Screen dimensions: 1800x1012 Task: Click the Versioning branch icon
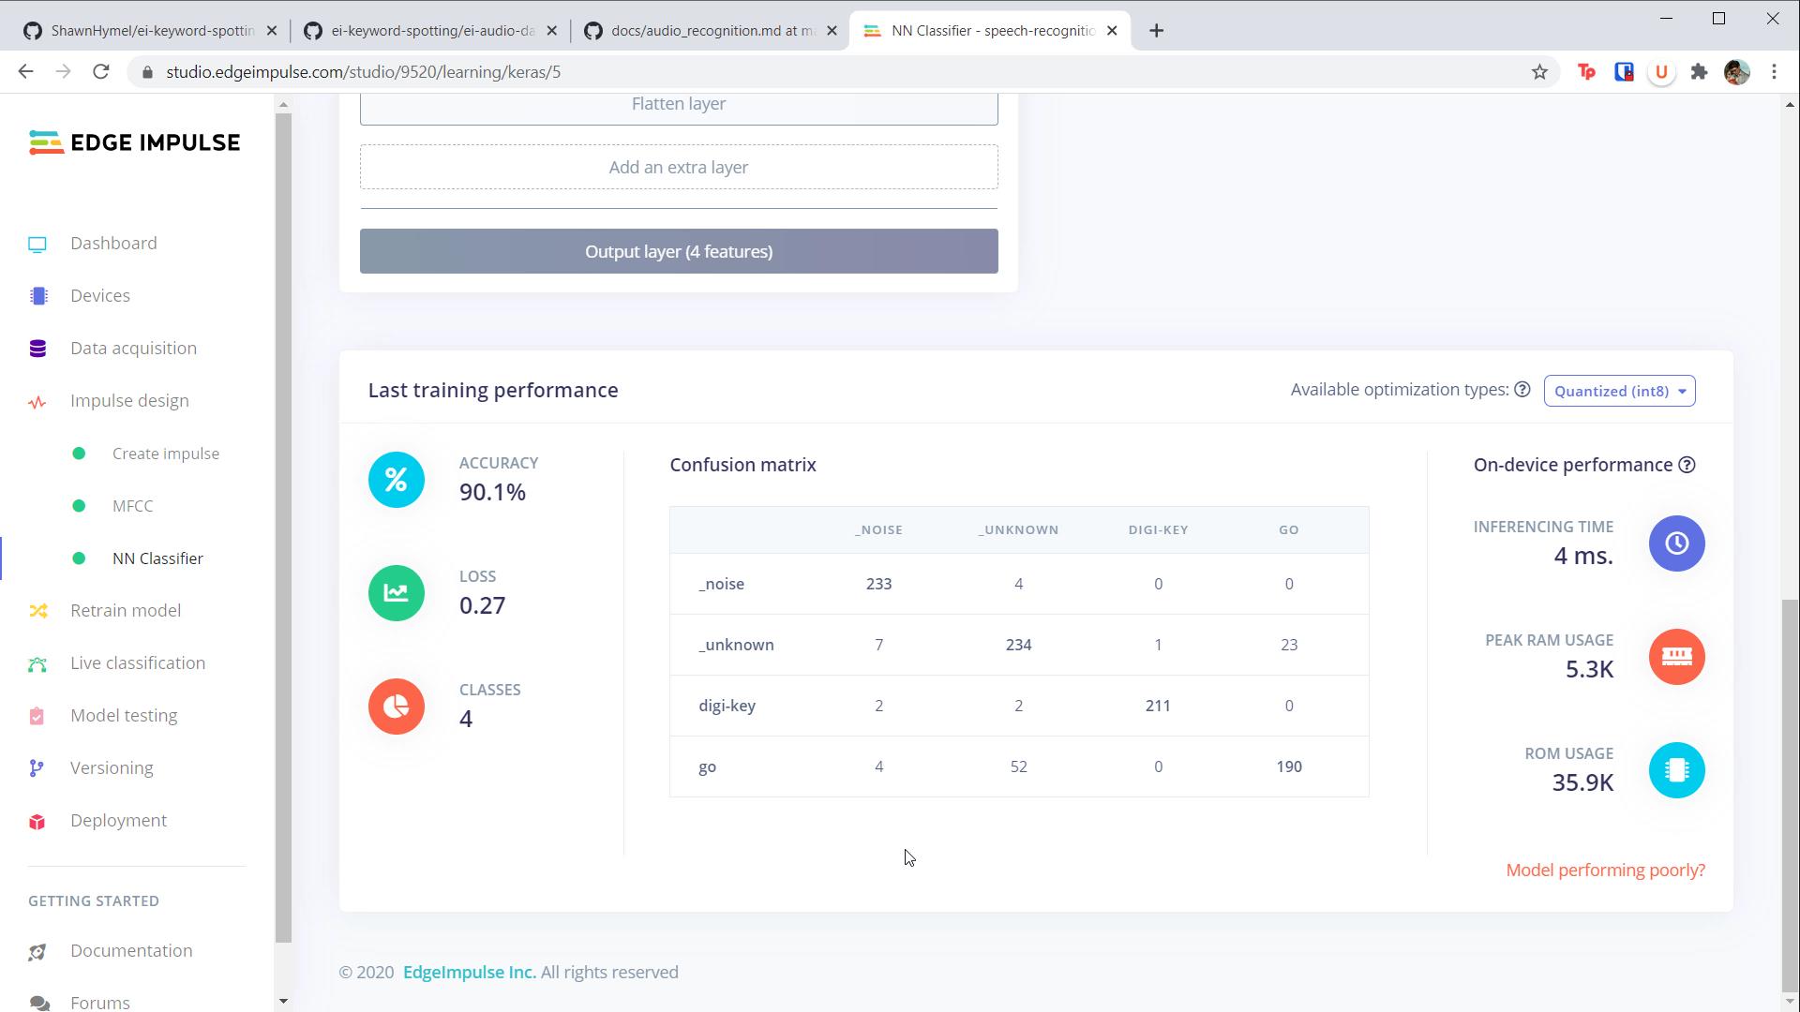[x=37, y=768]
